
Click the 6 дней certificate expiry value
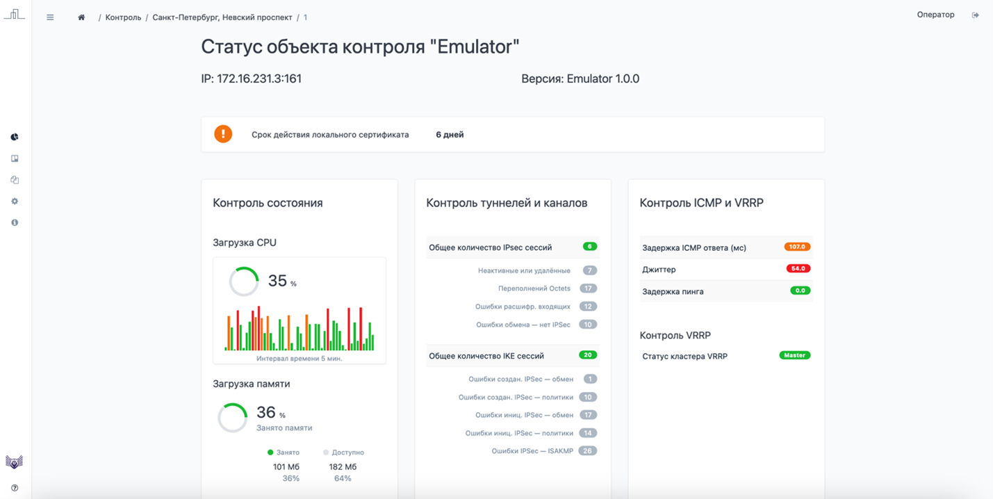coord(449,134)
